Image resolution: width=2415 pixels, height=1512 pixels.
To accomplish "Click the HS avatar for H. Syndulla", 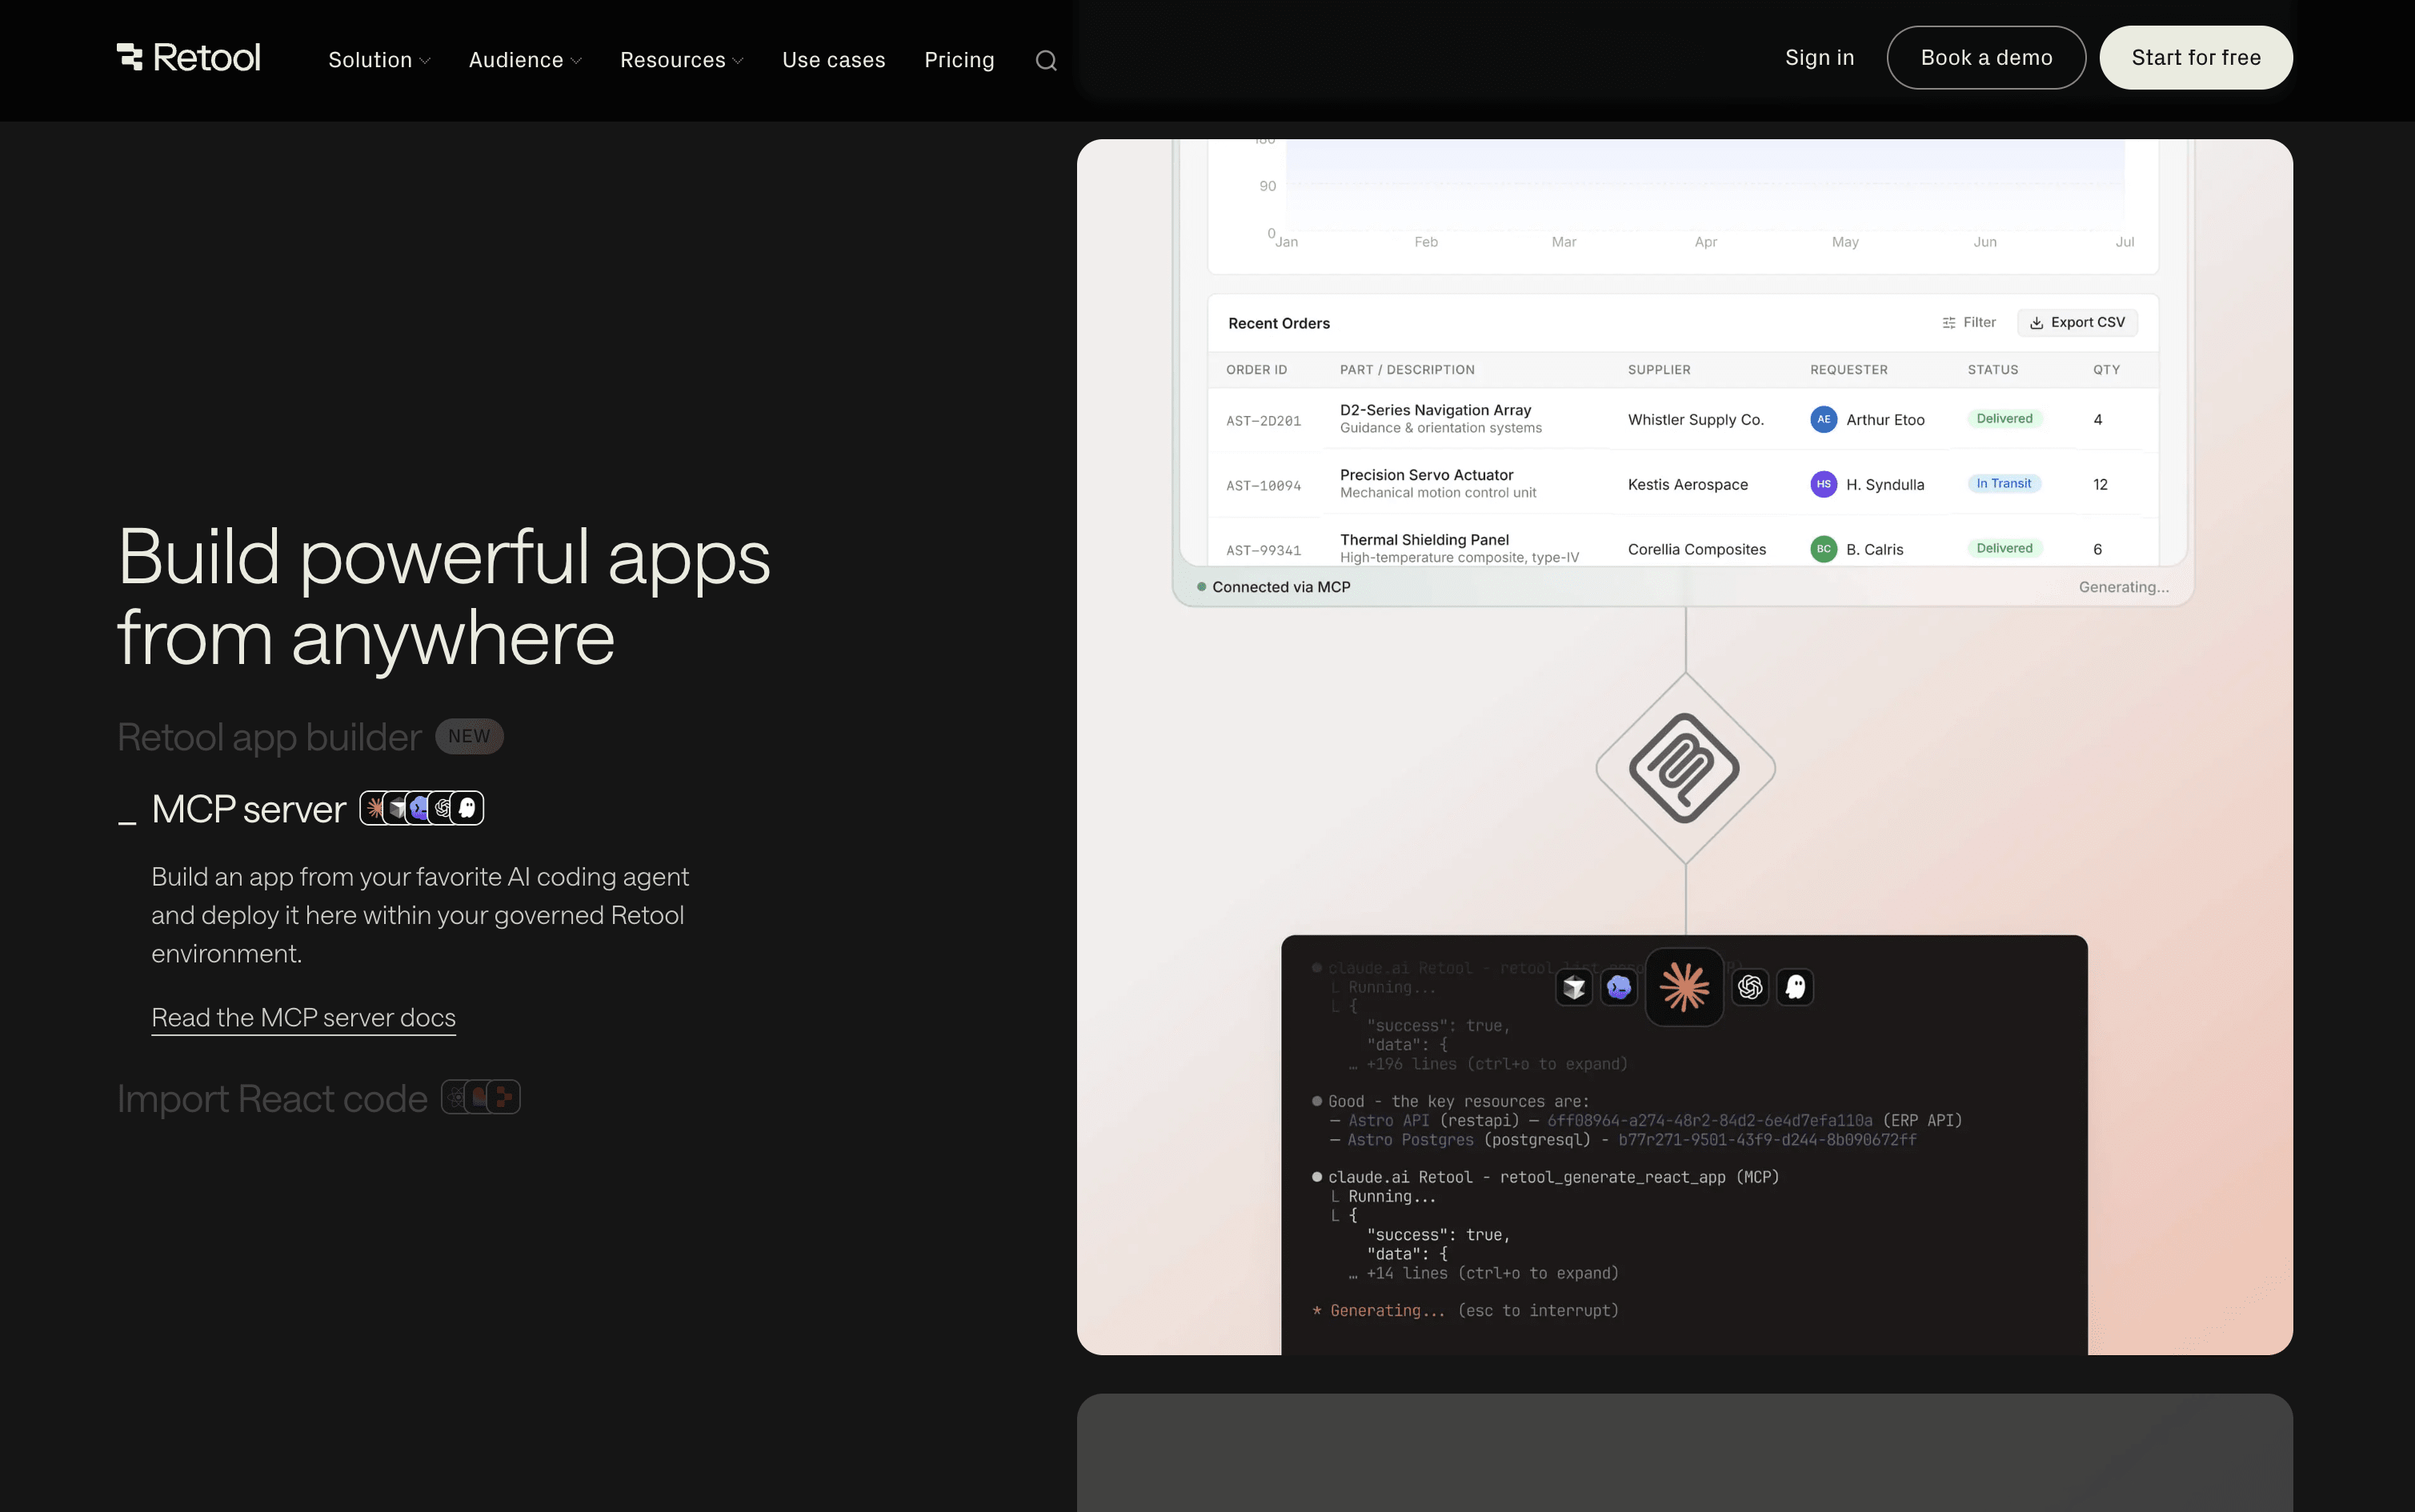I will (x=1823, y=484).
